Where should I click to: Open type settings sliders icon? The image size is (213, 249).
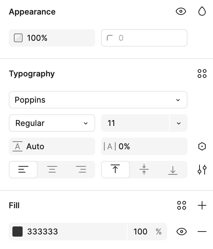(x=202, y=170)
